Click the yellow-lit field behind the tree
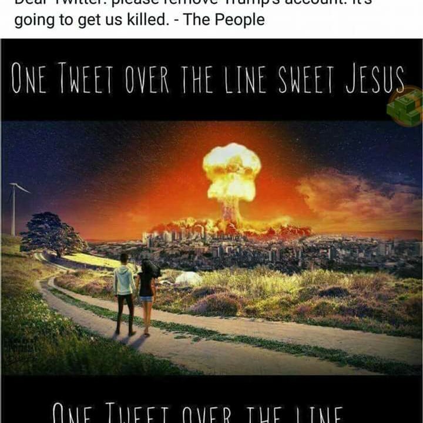This screenshot has height=423, width=423. pos(92,261)
